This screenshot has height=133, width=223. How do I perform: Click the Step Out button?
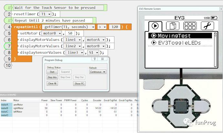[79, 77]
